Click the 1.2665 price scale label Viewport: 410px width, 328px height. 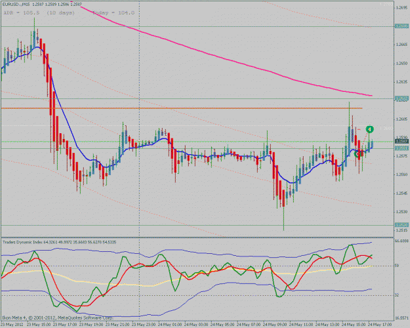click(x=401, y=45)
